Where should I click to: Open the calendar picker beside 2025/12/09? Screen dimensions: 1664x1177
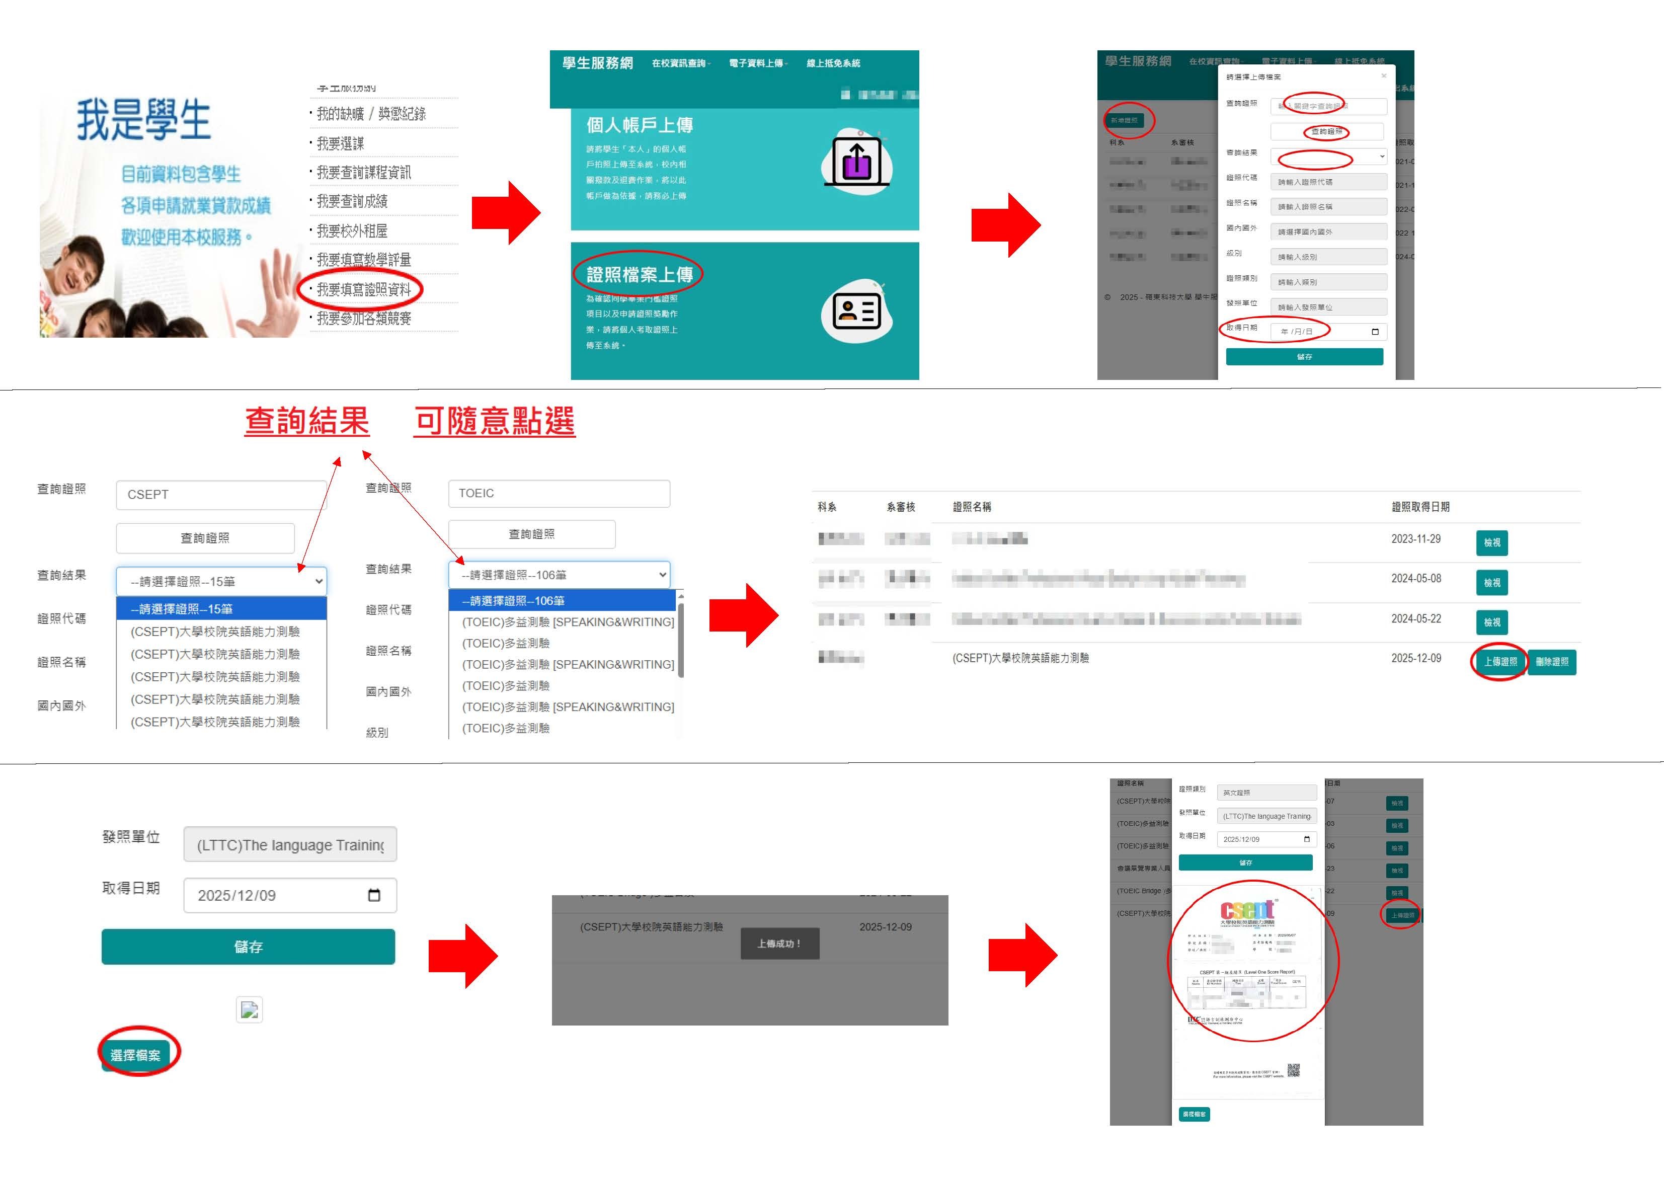(374, 895)
